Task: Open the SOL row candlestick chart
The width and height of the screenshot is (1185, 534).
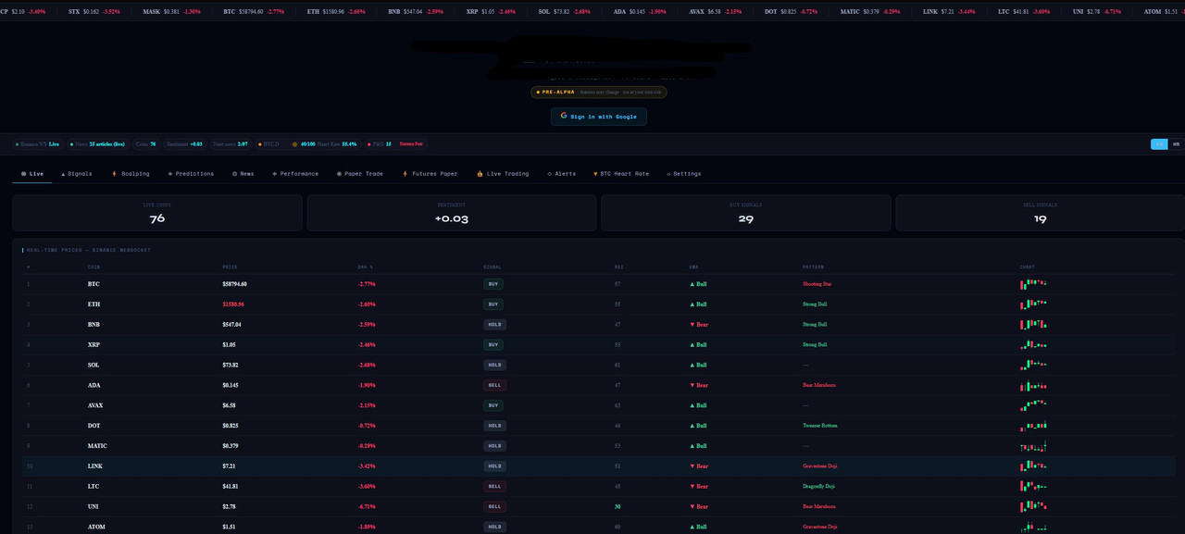Action: 1034,365
